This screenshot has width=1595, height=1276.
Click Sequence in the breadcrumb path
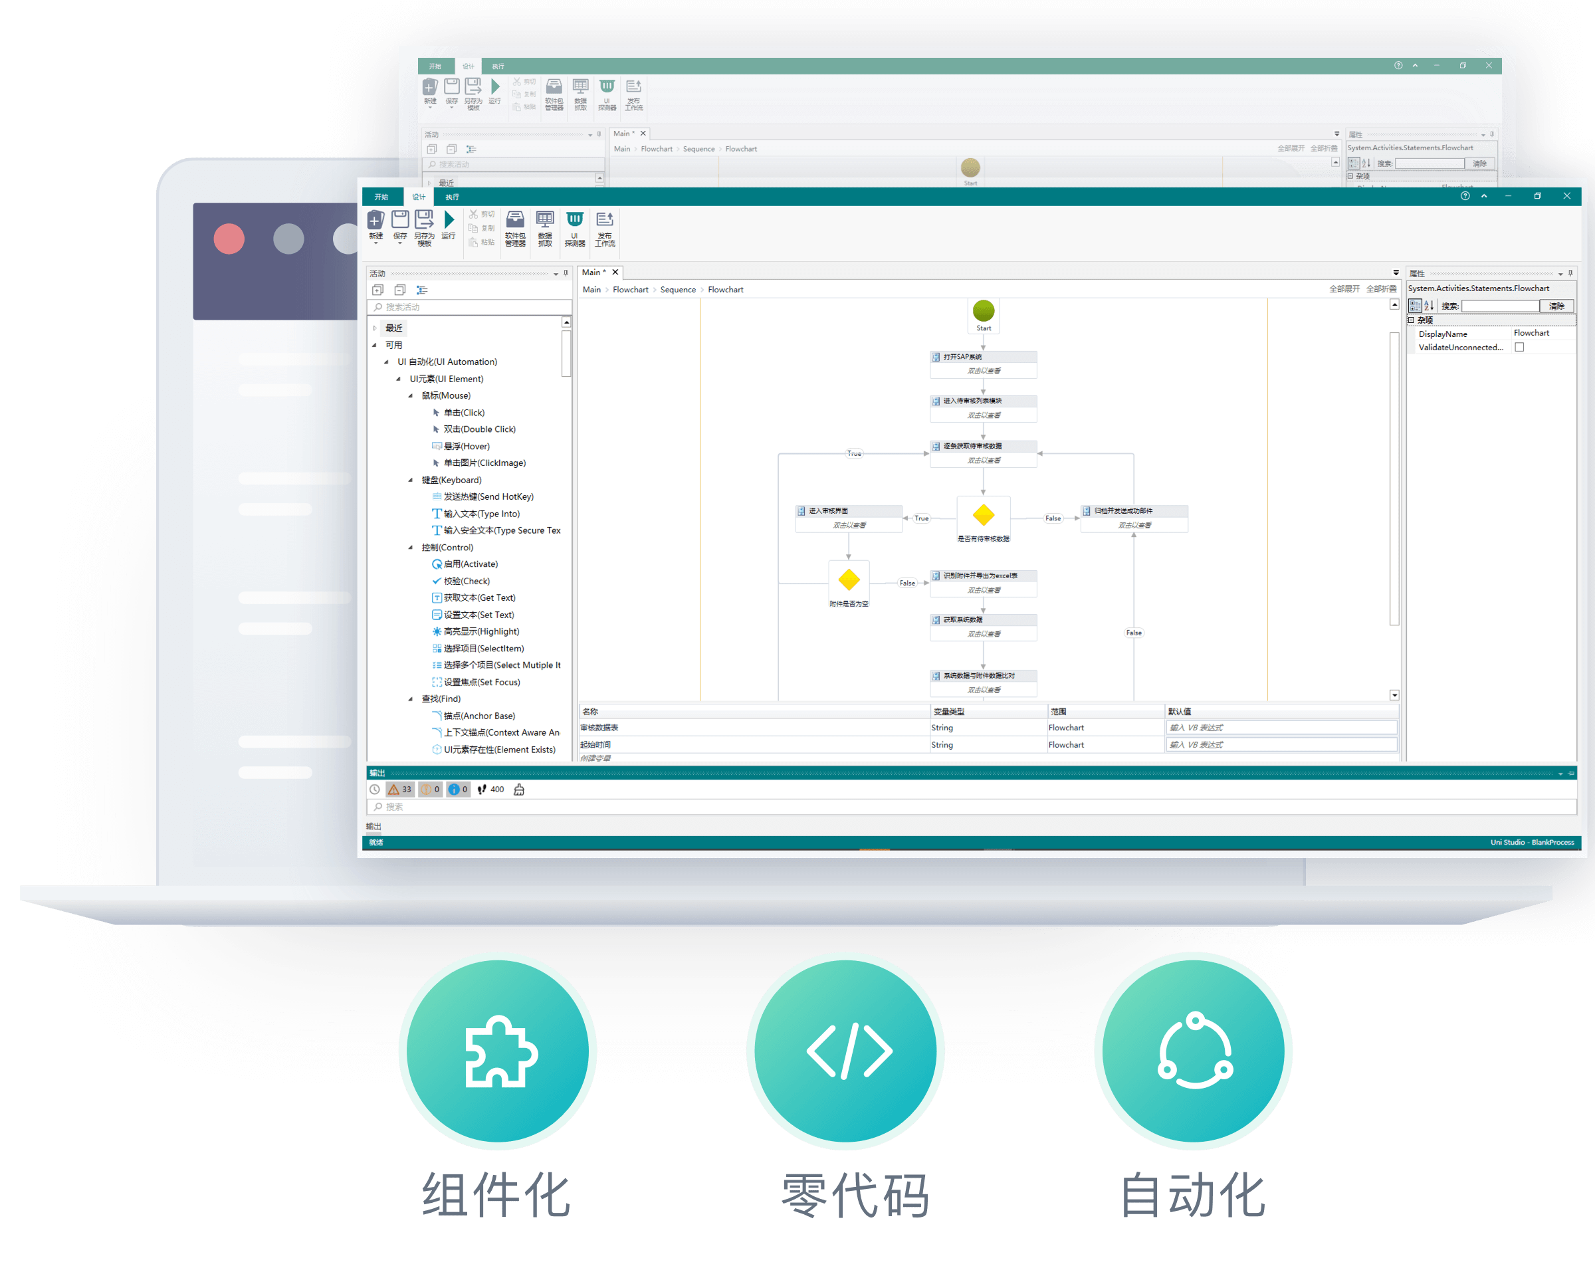[678, 289]
